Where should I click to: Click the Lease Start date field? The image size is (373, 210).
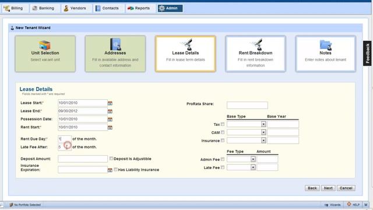point(83,103)
